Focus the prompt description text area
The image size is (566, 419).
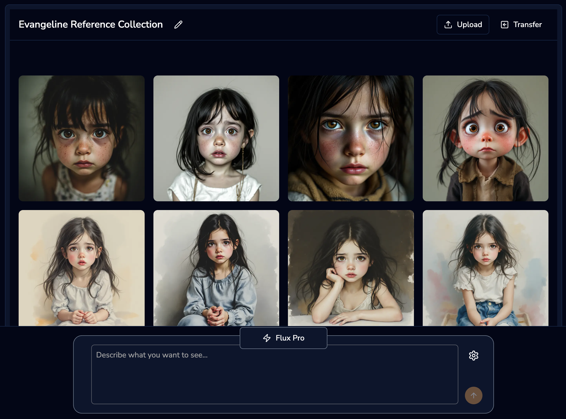275,380
